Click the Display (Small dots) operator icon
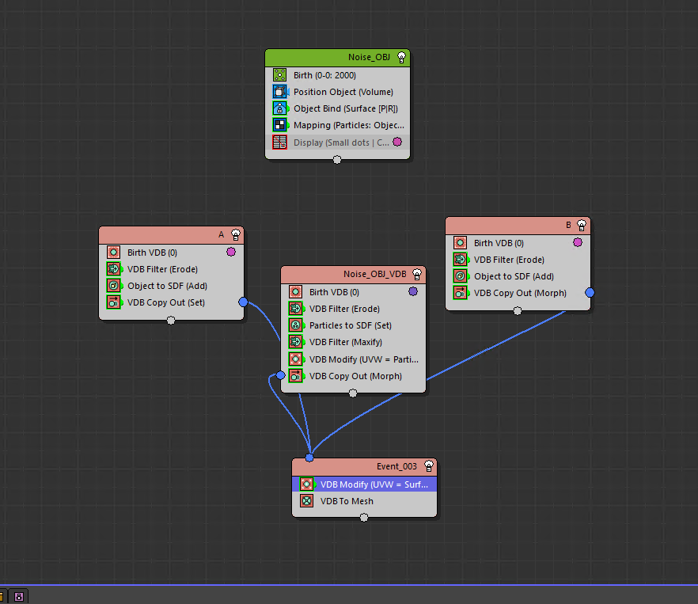The width and height of the screenshot is (698, 604). coord(279,142)
